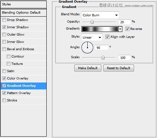This screenshot has height=138, width=157.
Task: Select the Pattern Overlay style row
Action: point(23,93)
